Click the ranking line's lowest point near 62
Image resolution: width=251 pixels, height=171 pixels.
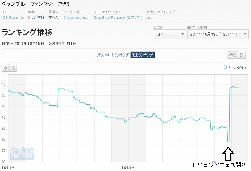pos(228,142)
